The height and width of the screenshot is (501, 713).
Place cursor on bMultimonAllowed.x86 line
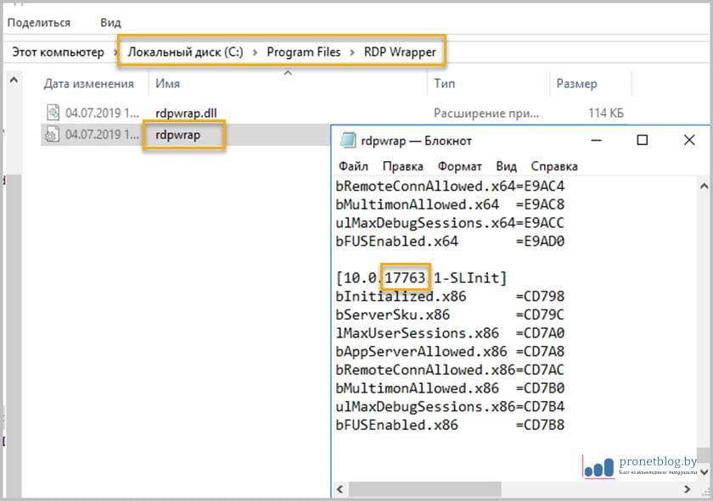pyautogui.click(x=450, y=388)
